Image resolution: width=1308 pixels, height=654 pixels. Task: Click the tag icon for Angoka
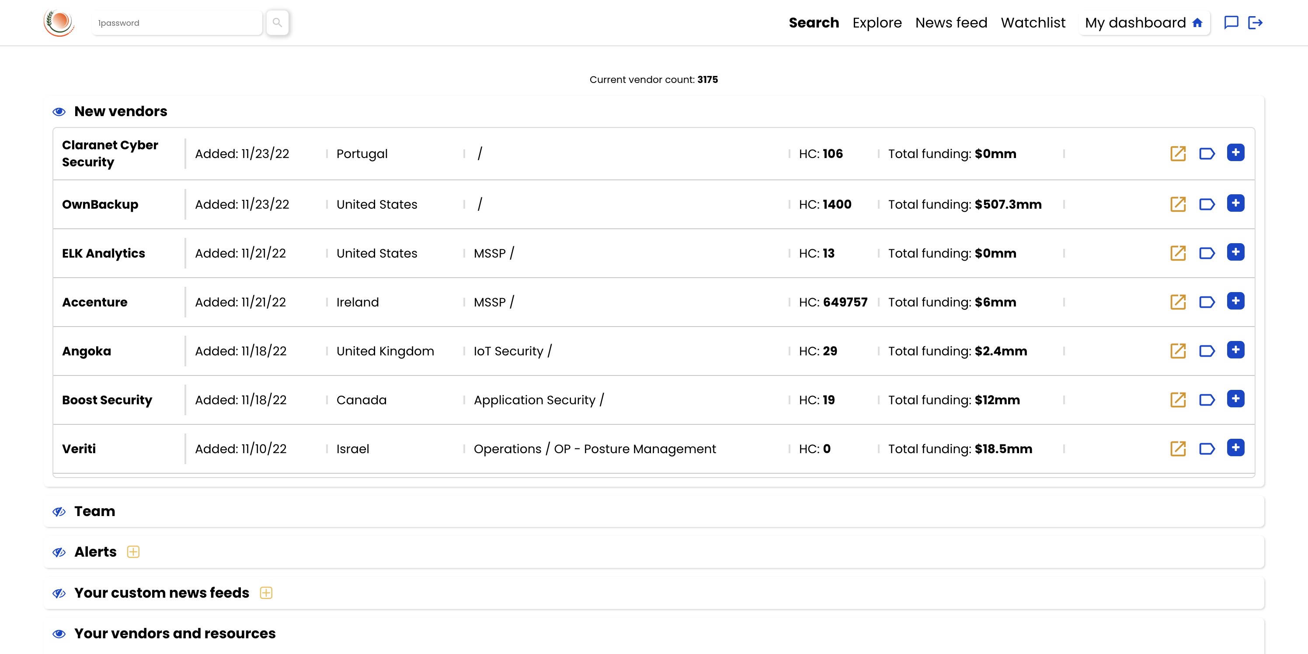(x=1207, y=351)
